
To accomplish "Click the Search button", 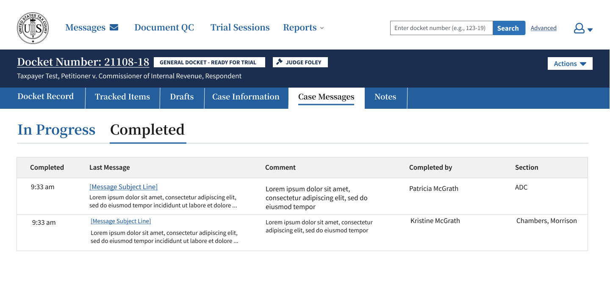I will [x=508, y=28].
